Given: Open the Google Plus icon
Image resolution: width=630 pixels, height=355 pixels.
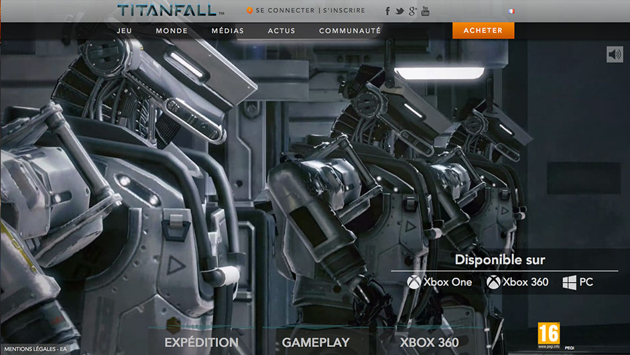Looking at the screenshot, I should tap(413, 11).
